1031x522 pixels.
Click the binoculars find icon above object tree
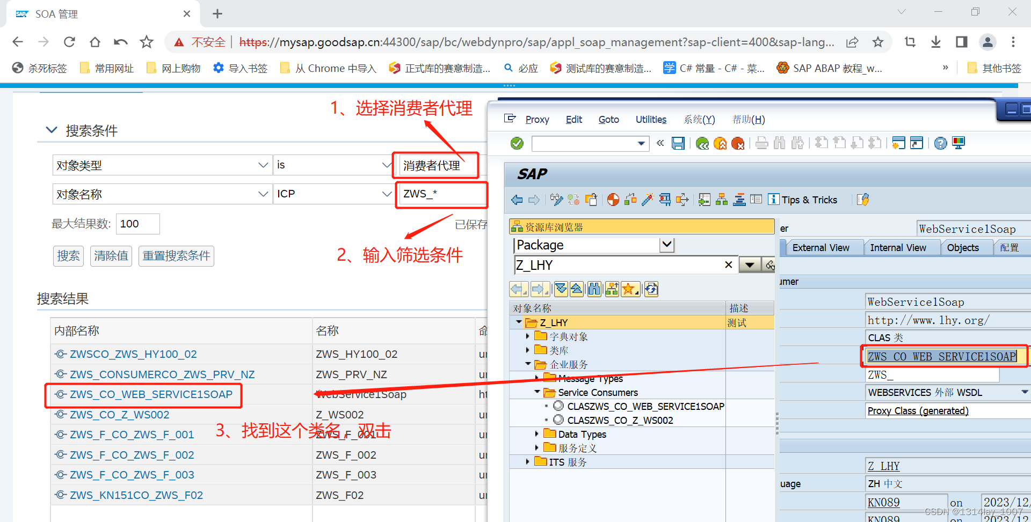point(594,290)
